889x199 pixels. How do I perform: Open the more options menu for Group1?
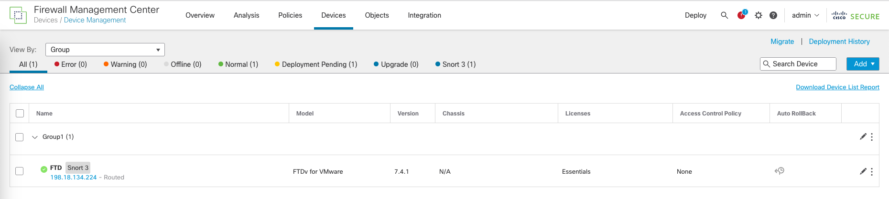point(872,137)
